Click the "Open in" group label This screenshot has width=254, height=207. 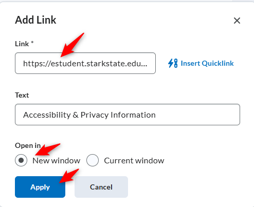tap(28, 145)
